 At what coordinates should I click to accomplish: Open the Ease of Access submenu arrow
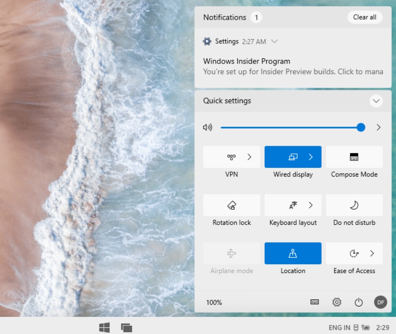click(x=372, y=253)
